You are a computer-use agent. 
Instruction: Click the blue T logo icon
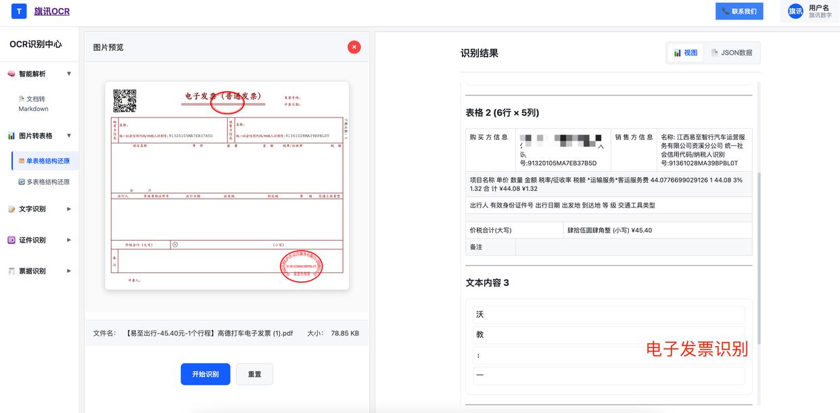pyautogui.click(x=20, y=11)
